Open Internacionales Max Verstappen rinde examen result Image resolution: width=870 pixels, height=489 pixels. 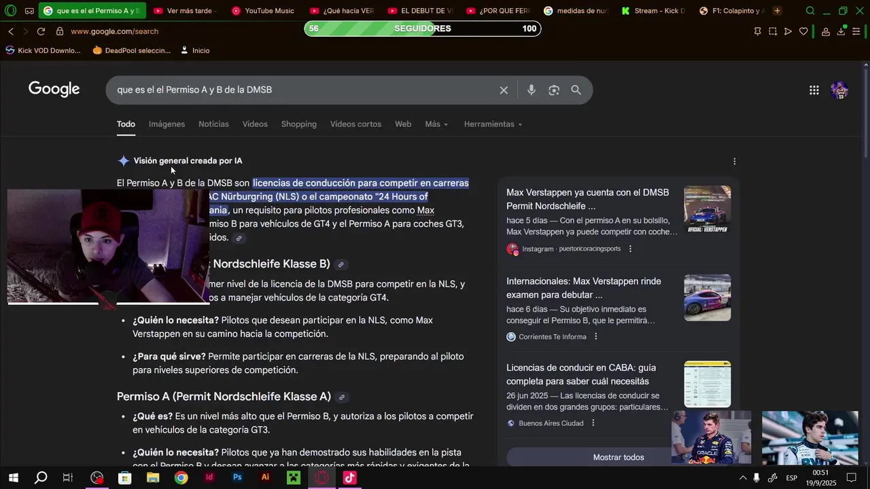[584, 288]
